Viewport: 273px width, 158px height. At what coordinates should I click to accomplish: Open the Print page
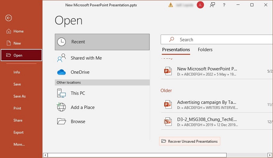17,108
